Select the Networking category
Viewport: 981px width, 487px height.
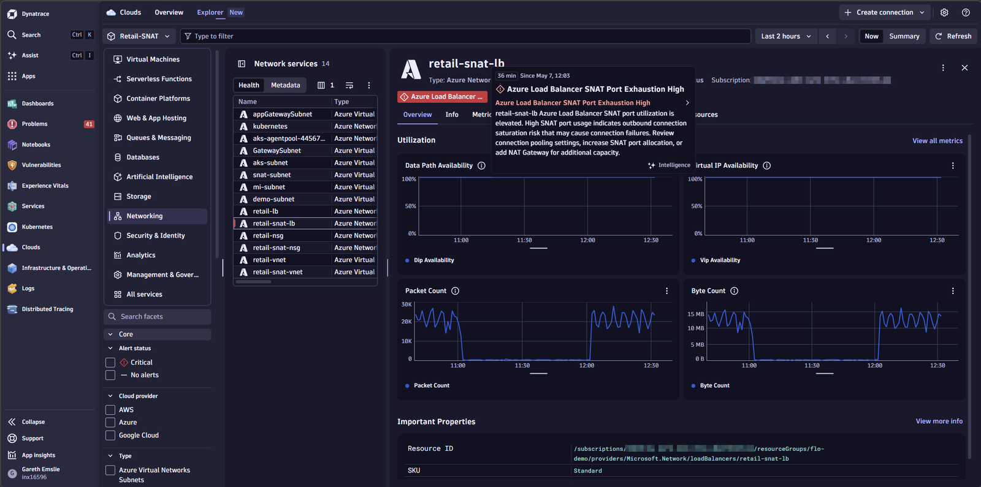(x=158, y=216)
